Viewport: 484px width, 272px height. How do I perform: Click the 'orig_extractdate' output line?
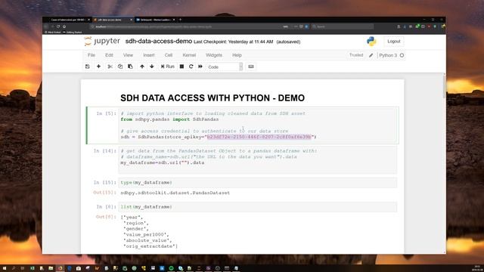(x=150, y=246)
